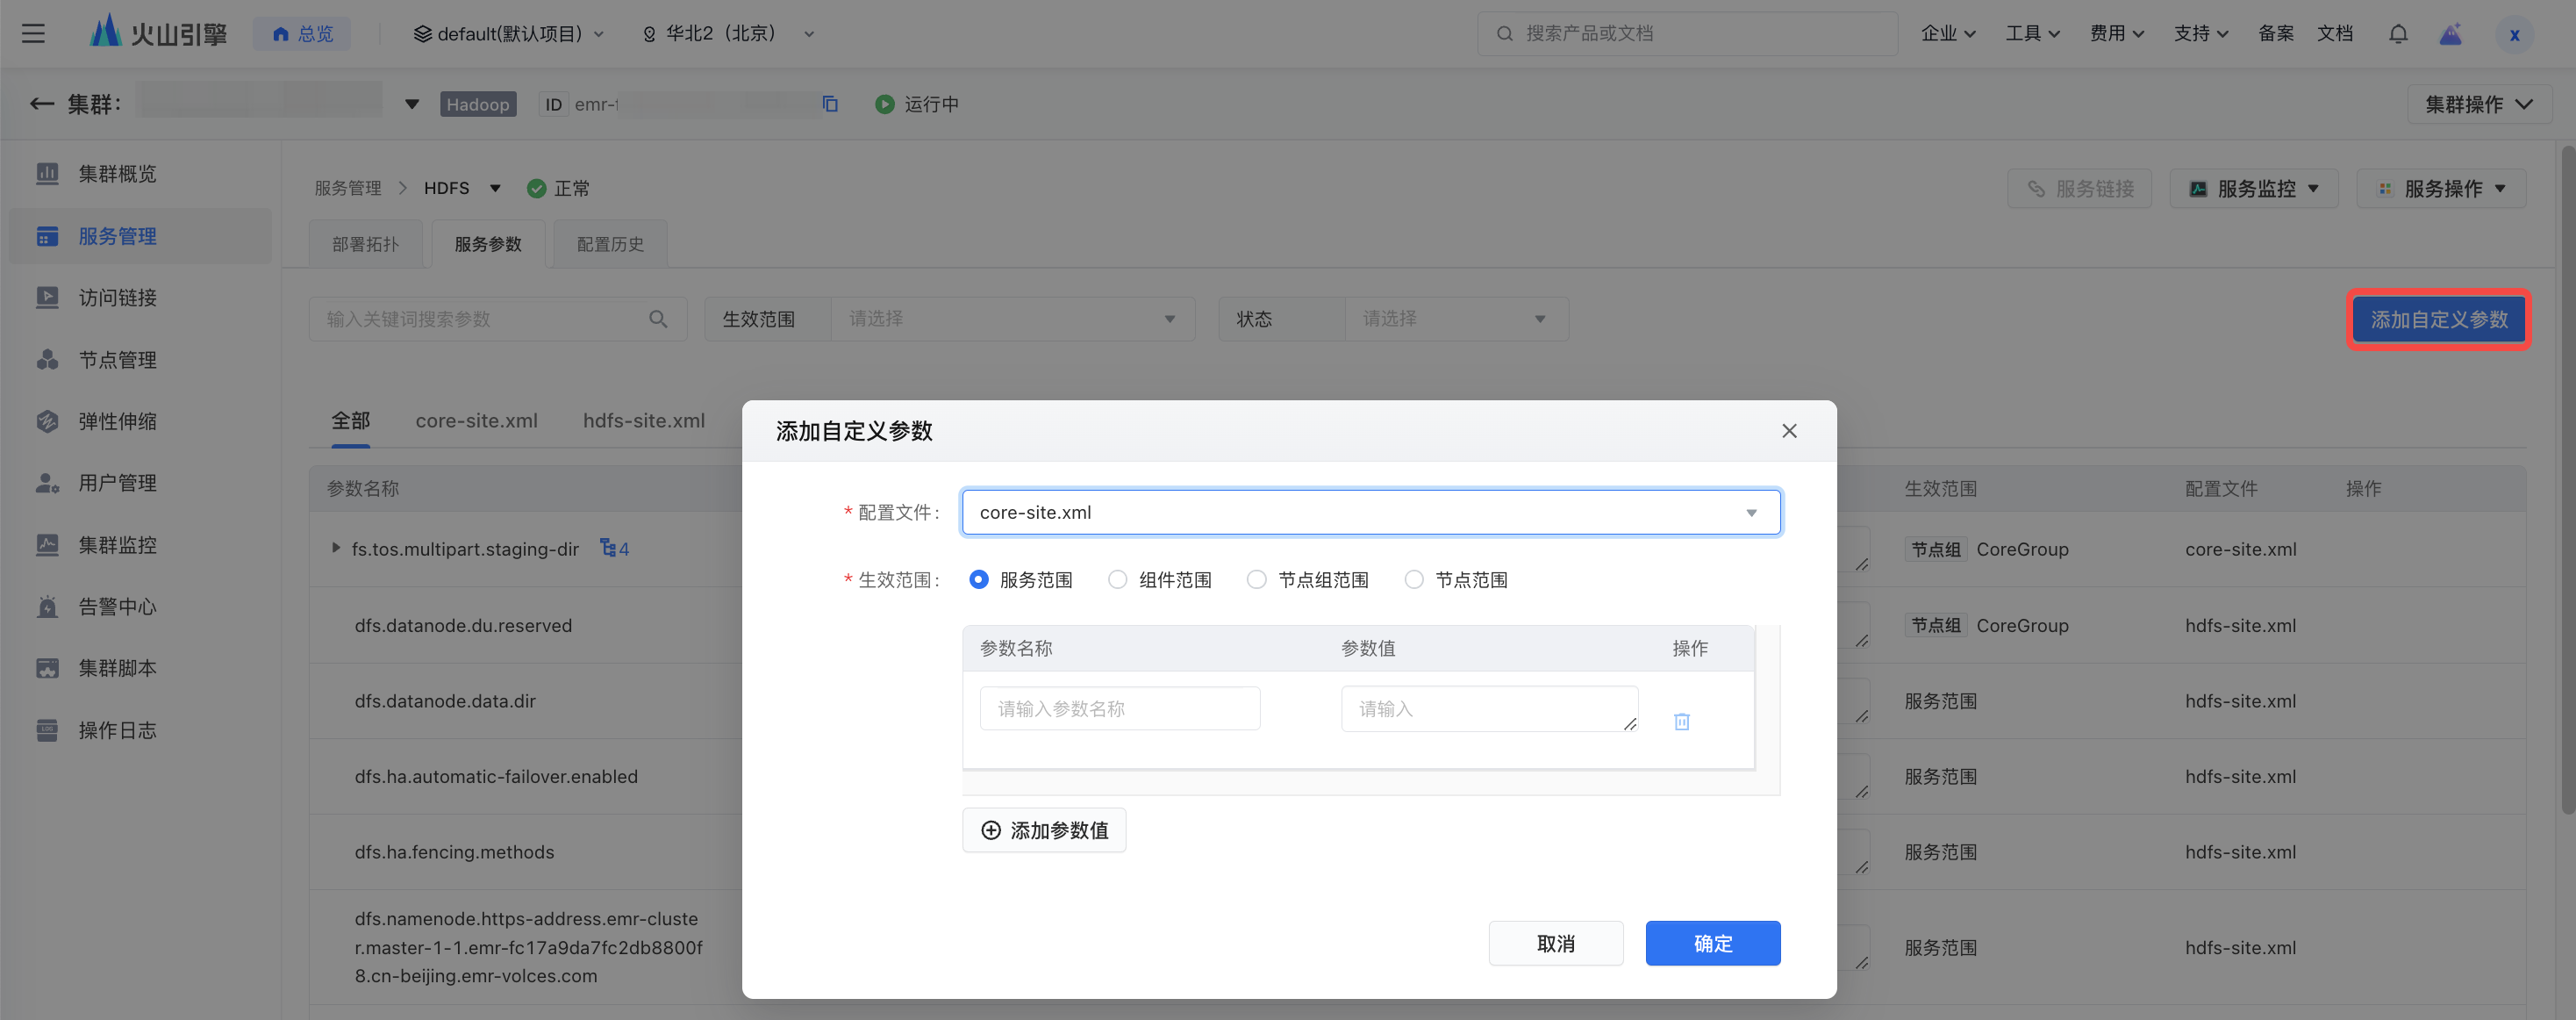The image size is (2576, 1020).
Task: Open 集群概览 in sidebar
Action: coord(117,174)
